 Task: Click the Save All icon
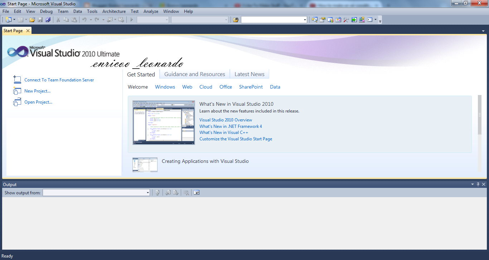(47, 20)
